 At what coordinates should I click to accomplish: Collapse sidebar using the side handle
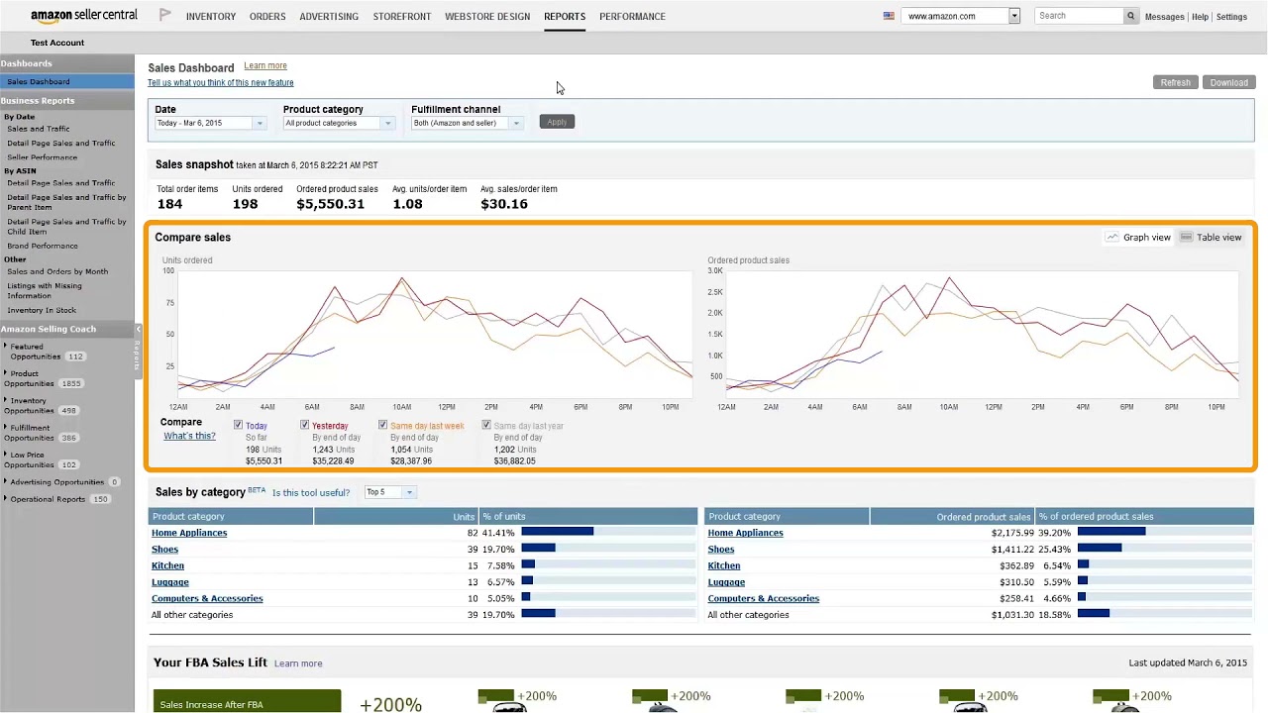coord(138,354)
